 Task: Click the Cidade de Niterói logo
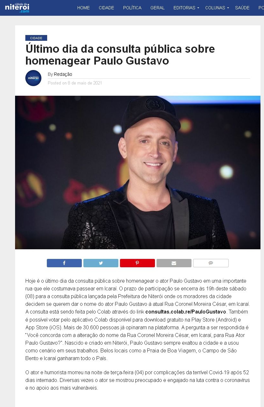(17, 7)
